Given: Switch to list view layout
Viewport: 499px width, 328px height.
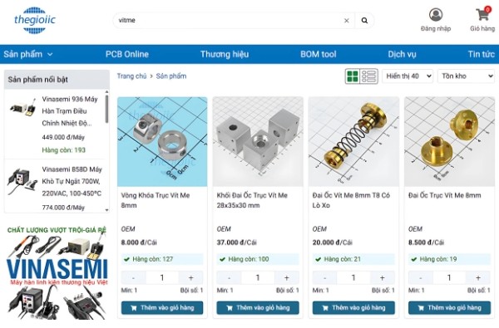Looking at the screenshot, I should tap(368, 76).
